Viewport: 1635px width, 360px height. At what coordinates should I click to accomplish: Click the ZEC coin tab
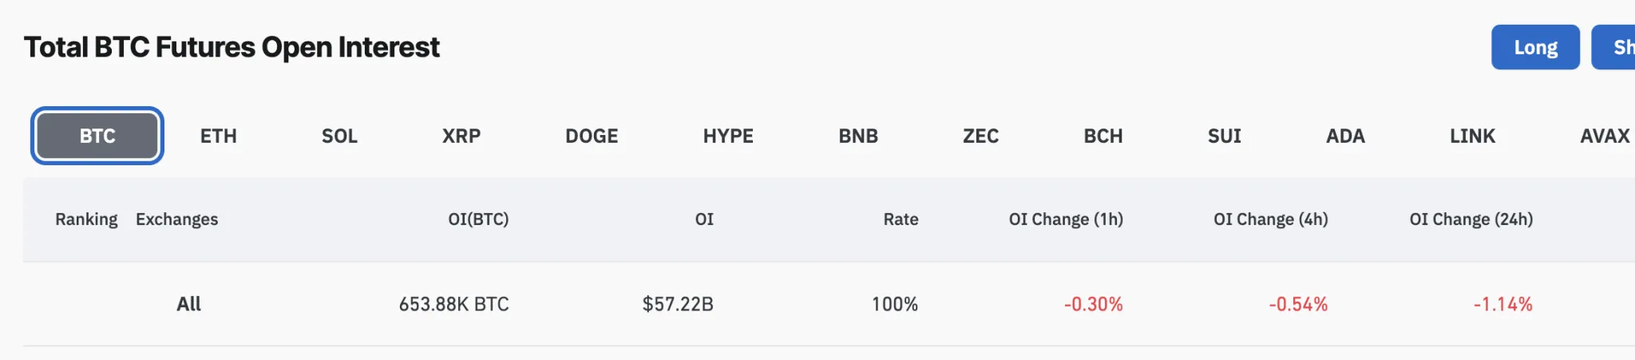pos(980,136)
